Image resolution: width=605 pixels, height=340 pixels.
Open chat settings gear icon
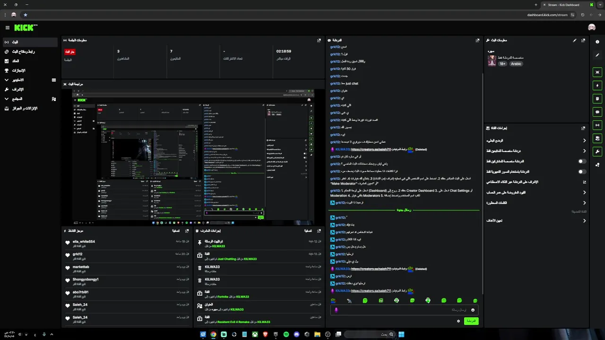click(x=458, y=321)
